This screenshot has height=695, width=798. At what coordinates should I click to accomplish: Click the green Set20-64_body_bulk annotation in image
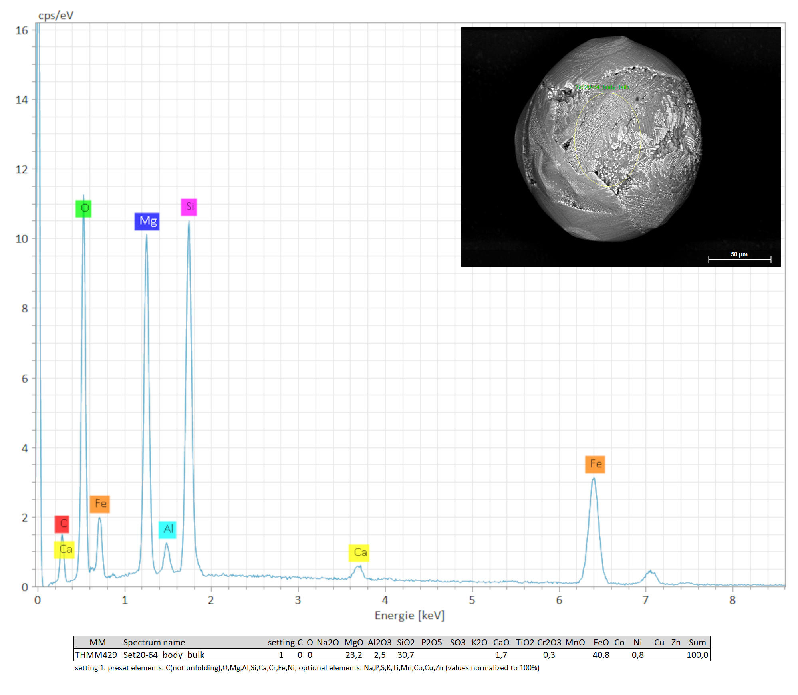pyautogui.click(x=602, y=87)
